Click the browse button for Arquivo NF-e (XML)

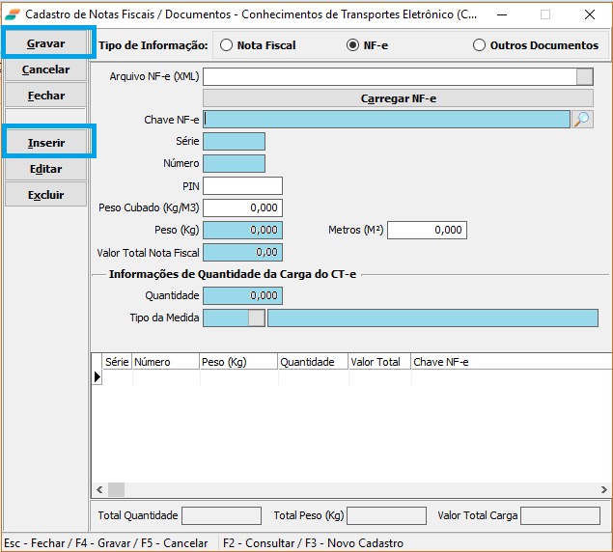click(584, 77)
